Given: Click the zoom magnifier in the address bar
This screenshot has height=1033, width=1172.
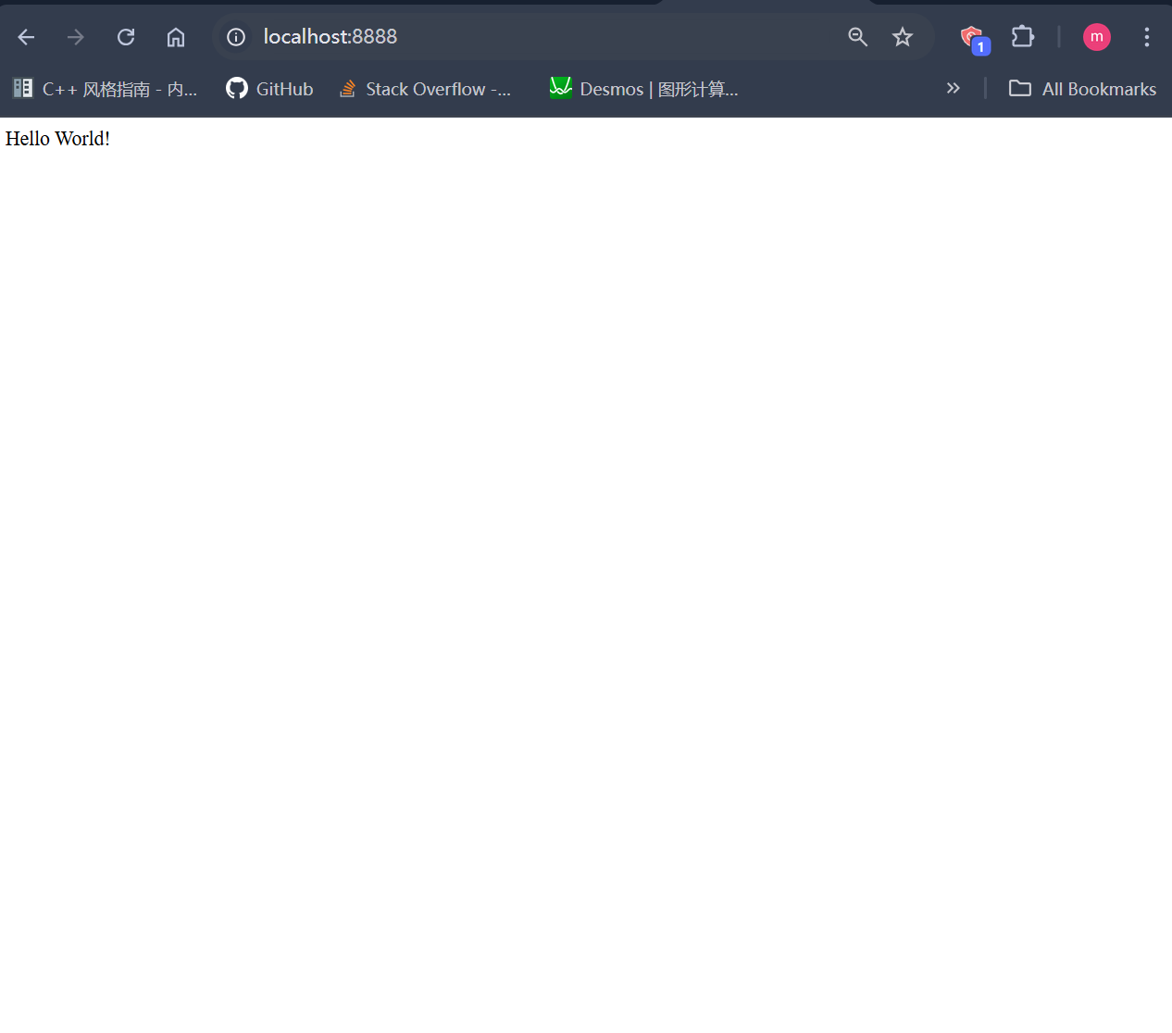Looking at the screenshot, I should 857,37.
